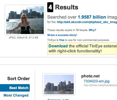Open the Share a success story! link
This screenshot has height=100, width=117.
point(62,35)
